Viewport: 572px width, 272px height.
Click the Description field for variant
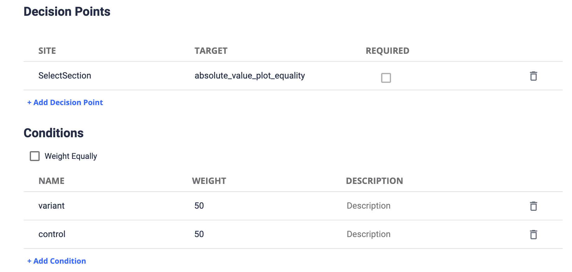click(368, 206)
